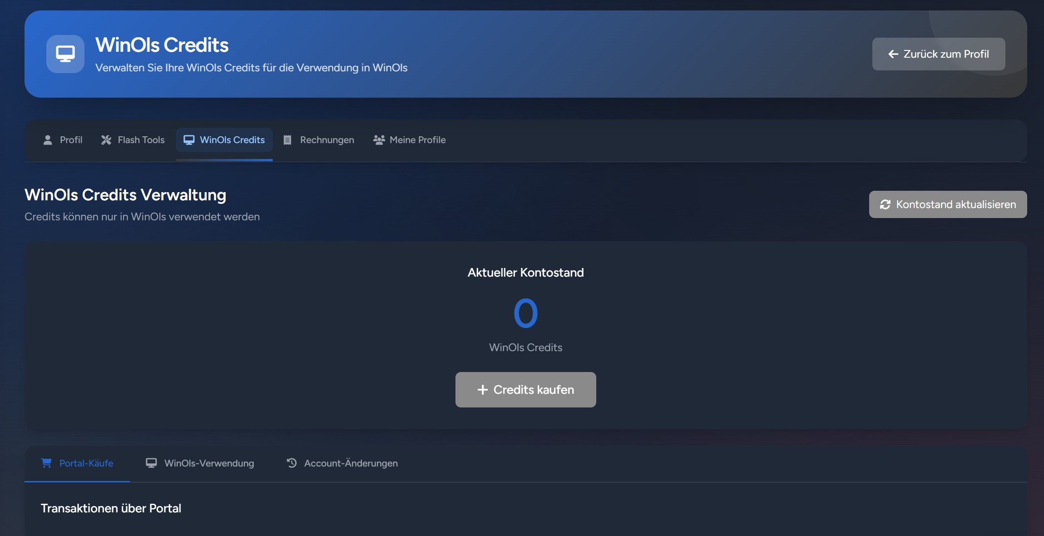Click the group icon beside Meine Profile

(379, 140)
